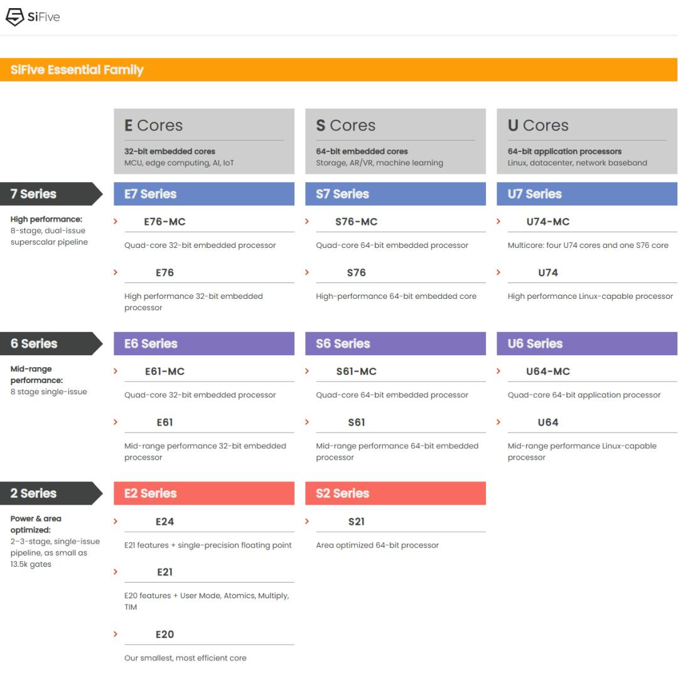The height and width of the screenshot is (678, 678).
Task: Open the S76 core link
Action: pyautogui.click(x=356, y=272)
